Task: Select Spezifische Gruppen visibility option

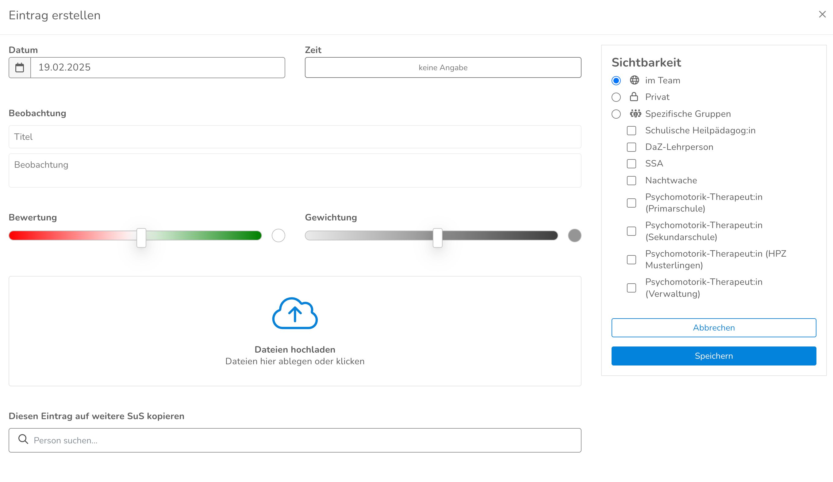Action: [x=616, y=114]
